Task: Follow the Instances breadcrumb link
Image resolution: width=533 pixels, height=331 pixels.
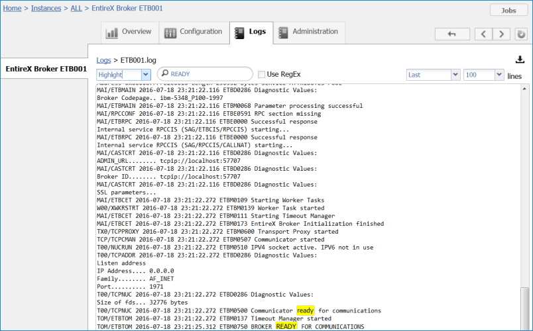Action: pyautogui.click(x=46, y=8)
